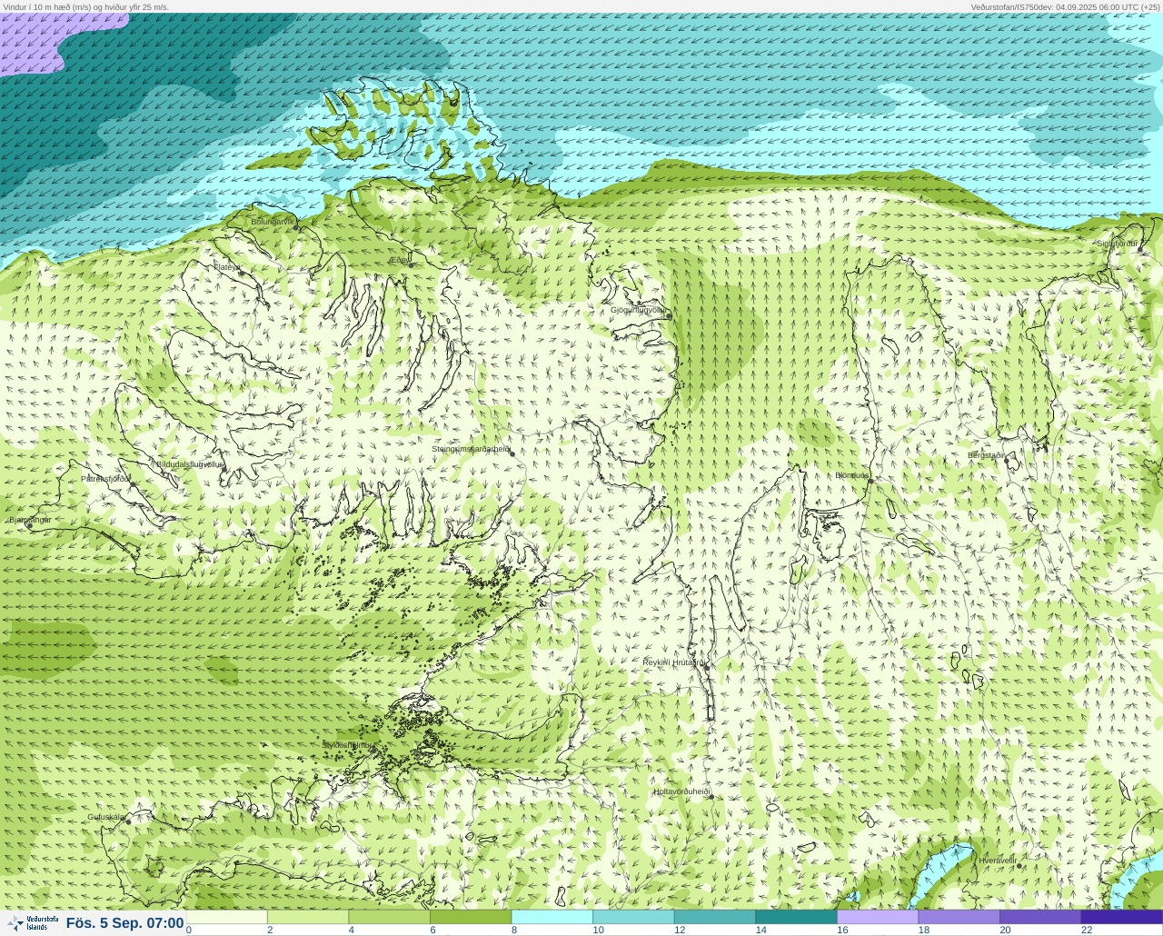Click the Blönduós station label
Viewport: 1163px width, 936px height.
click(x=852, y=475)
